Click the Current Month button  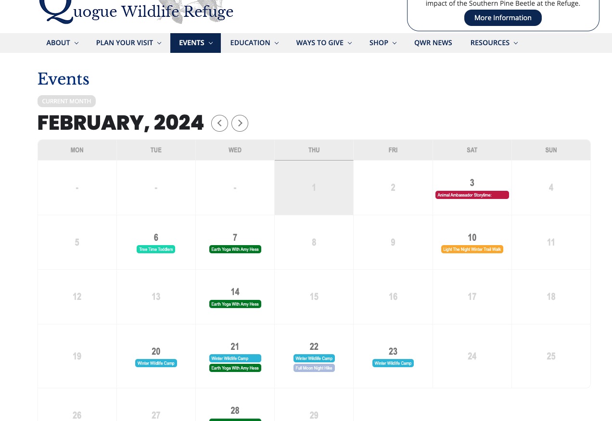pos(66,101)
